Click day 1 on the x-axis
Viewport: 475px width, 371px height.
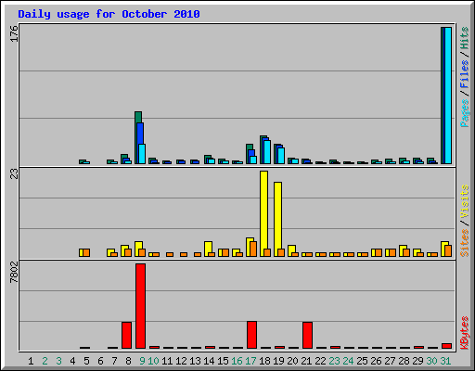(x=31, y=361)
